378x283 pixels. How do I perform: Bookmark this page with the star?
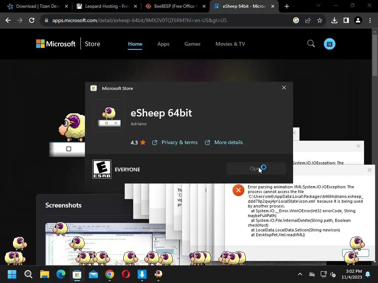(x=320, y=21)
